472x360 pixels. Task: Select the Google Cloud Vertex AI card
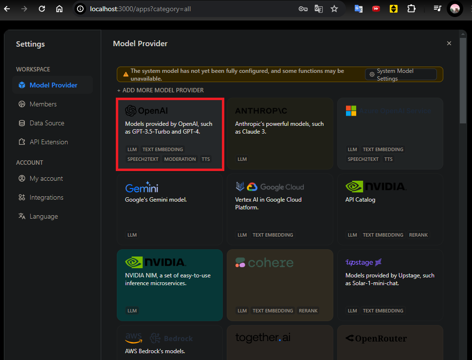click(x=280, y=209)
